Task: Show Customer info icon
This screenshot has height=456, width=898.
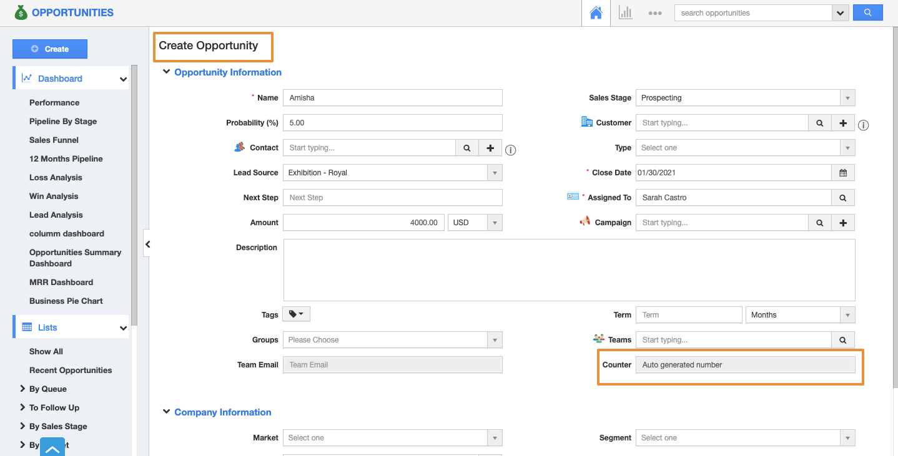Action: click(864, 125)
